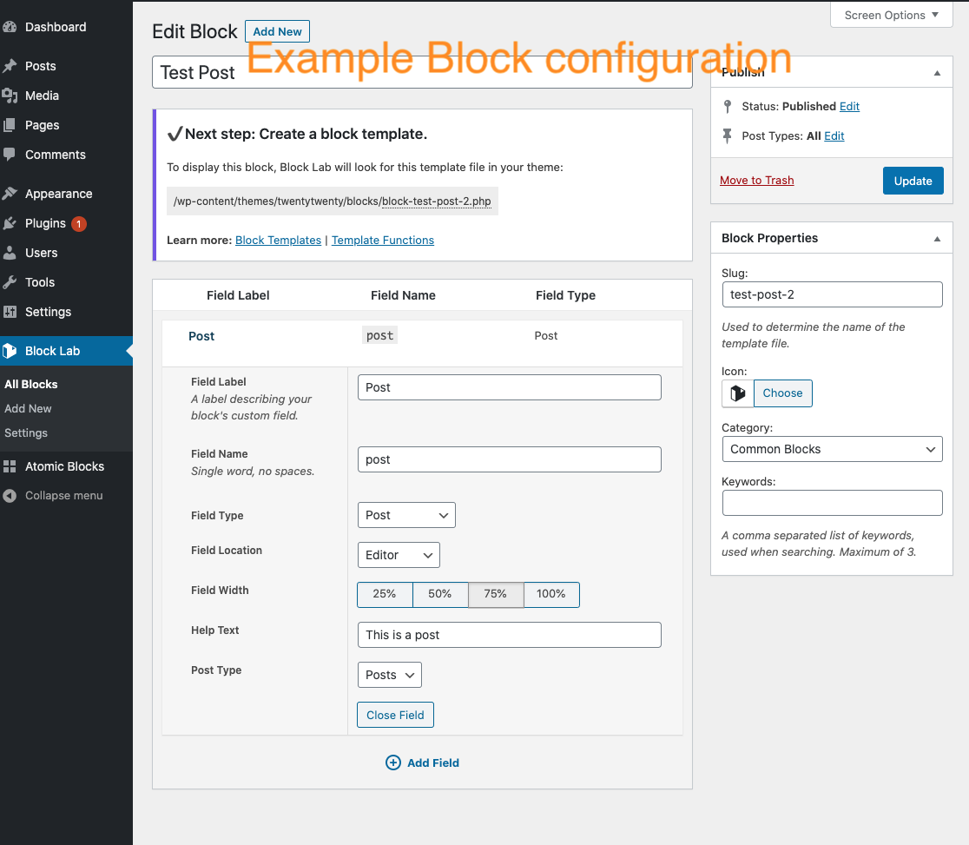Collapse the Publish panel arrow
Screen dimensions: 969x845
point(937,73)
